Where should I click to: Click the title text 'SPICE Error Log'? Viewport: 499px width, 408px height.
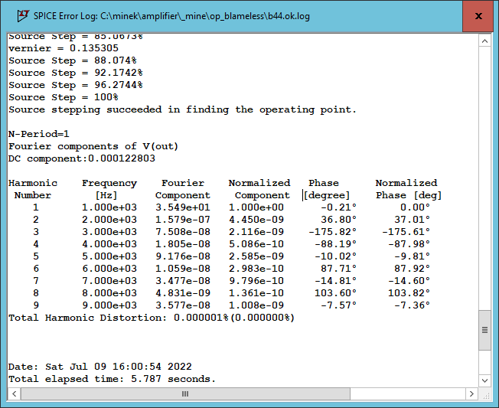[66, 16]
